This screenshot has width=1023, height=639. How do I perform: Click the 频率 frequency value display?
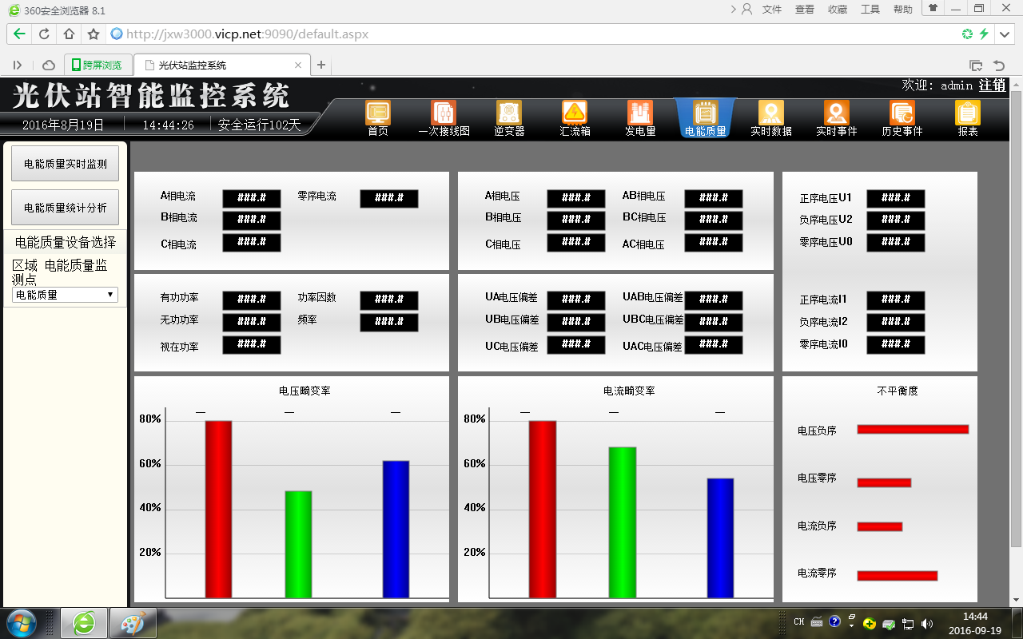click(x=389, y=322)
